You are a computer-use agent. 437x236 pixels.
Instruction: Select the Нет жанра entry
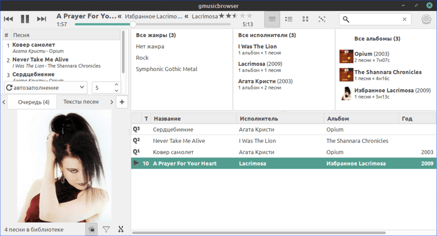[150, 46]
